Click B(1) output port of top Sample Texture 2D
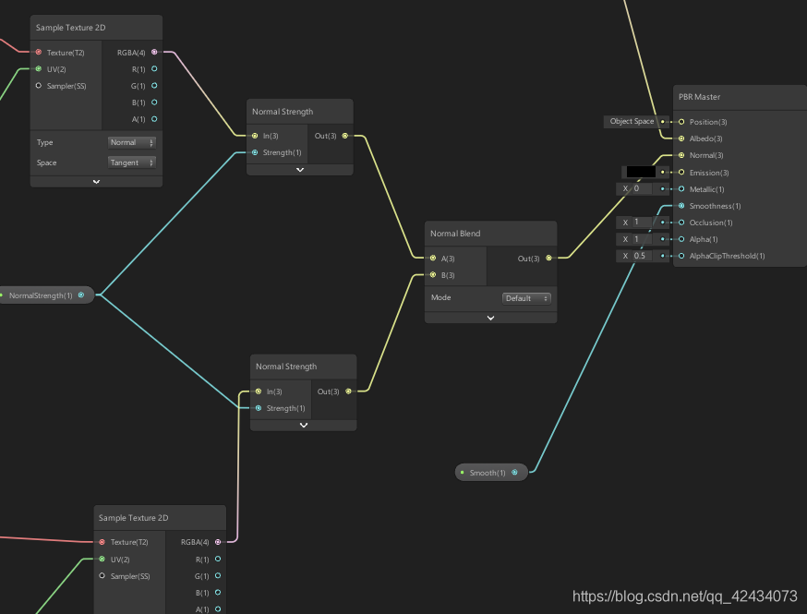This screenshot has width=807, height=614. tap(154, 102)
